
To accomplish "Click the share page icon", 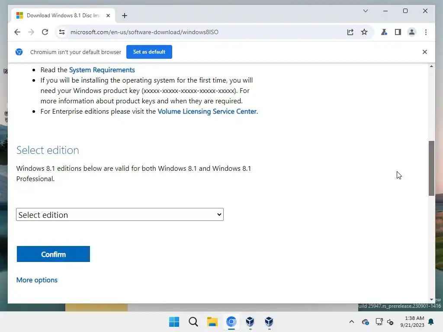I will pos(350,32).
